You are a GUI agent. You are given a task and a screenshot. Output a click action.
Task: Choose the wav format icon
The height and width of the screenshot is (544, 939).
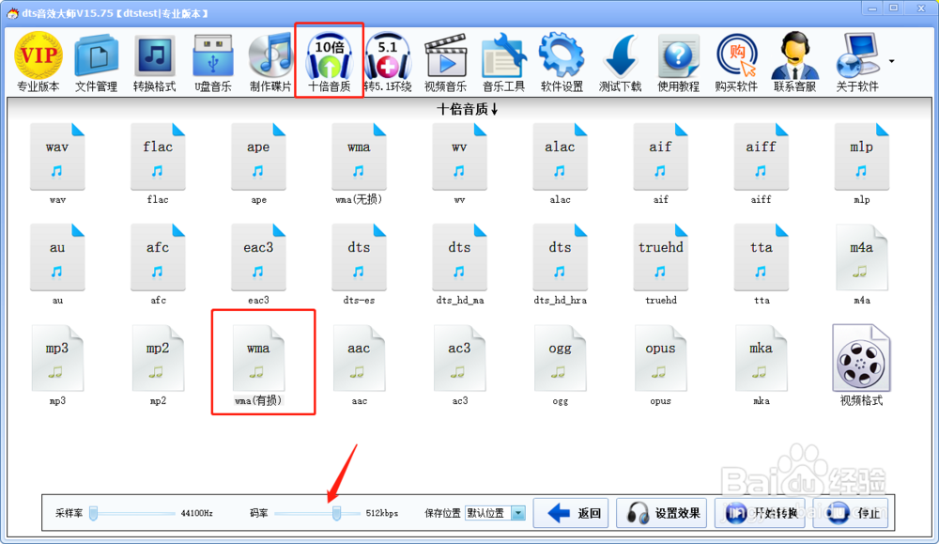click(57, 163)
